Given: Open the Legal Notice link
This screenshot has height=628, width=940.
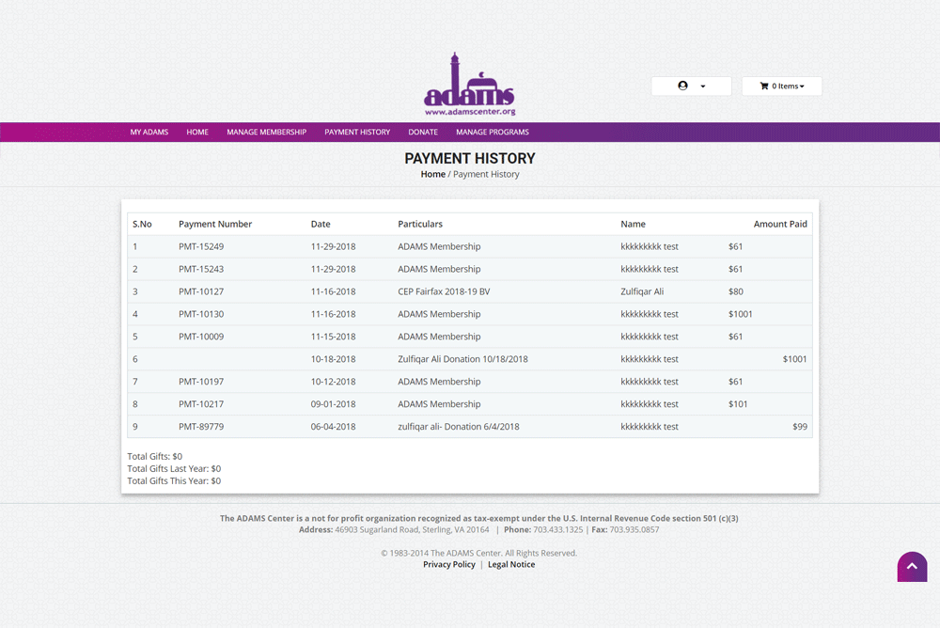Looking at the screenshot, I should 511,564.
